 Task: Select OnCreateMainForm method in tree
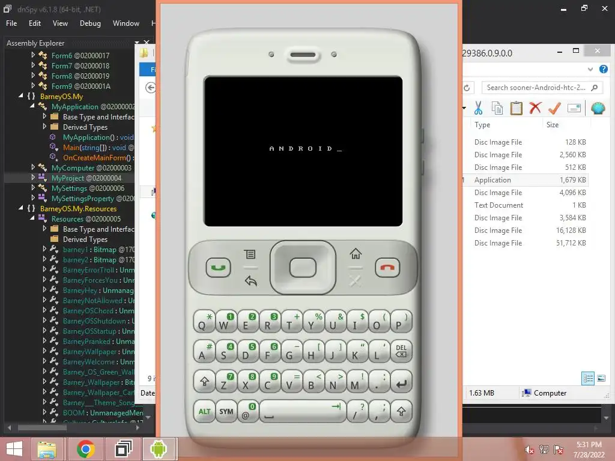coord(98,158)
